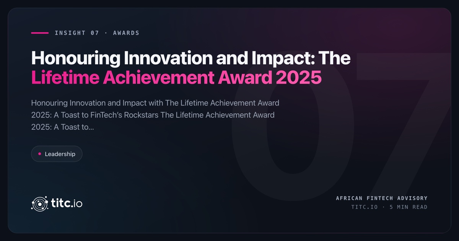459x241 pixels.
Task: Click the summary paragraph starting "Honouring Innovation"
Action: coord(155,115)
